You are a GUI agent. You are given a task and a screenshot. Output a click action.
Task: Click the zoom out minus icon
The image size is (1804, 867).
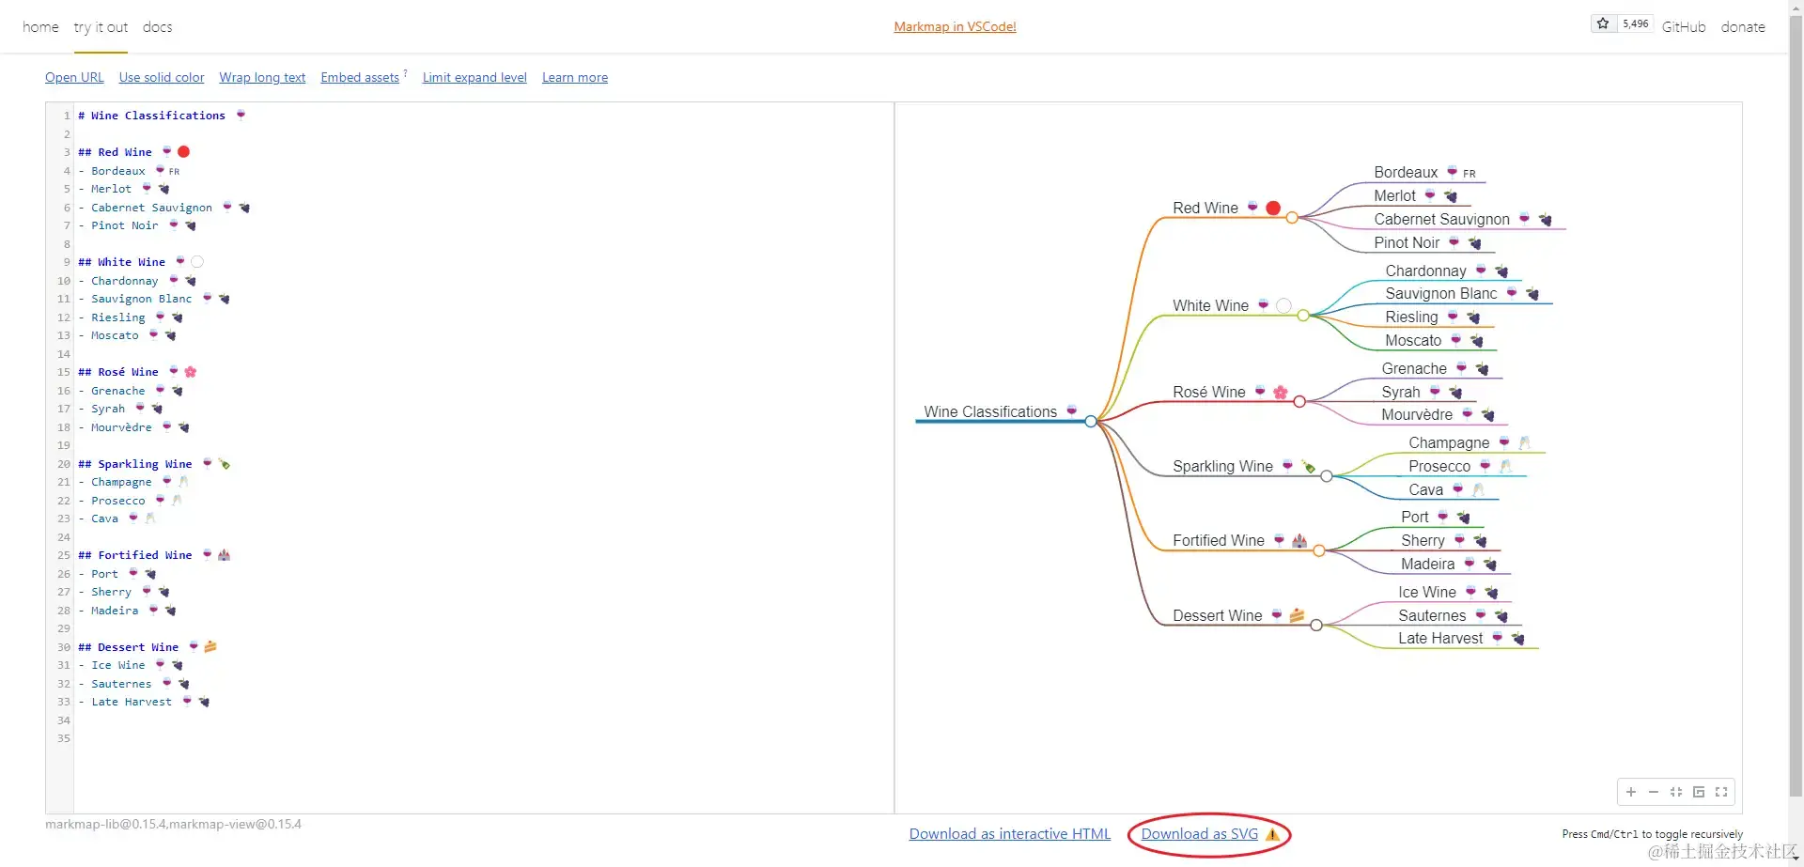click(x=1654, y=792)
